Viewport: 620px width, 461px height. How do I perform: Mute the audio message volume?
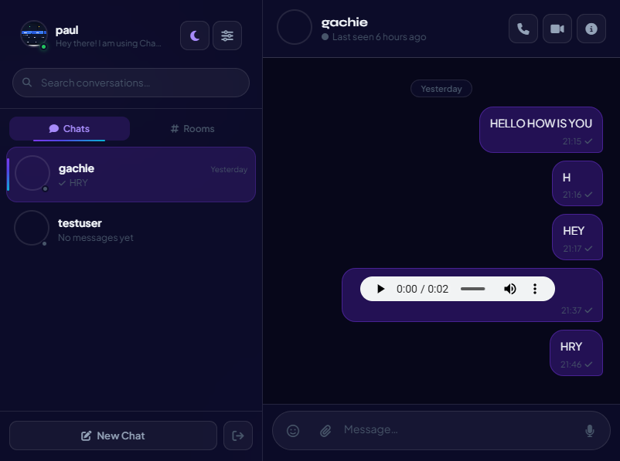click(x=509, y=289)
